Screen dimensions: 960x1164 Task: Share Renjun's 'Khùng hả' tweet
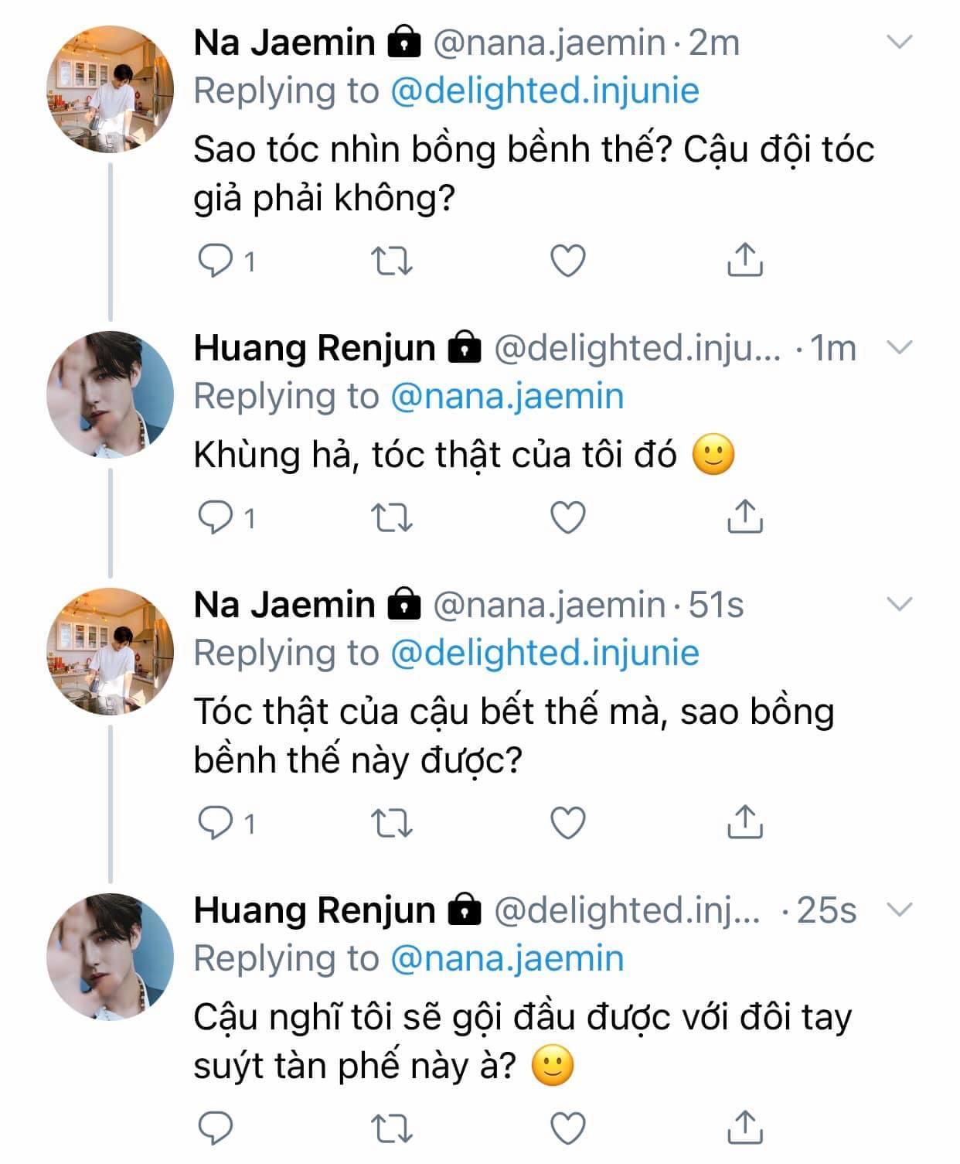point(745,515)
